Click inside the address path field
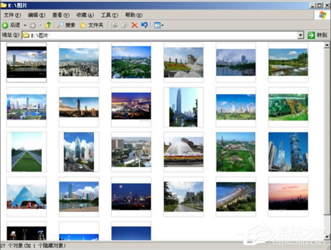The image size is (331, 250). 162,35
